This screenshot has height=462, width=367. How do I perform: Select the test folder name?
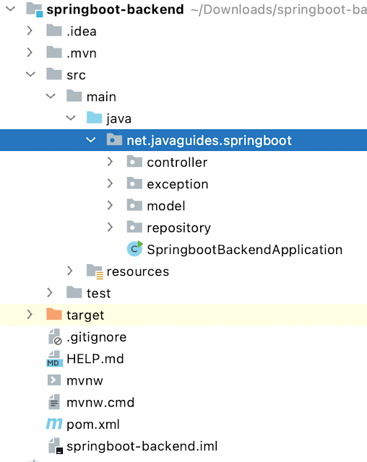99,293
